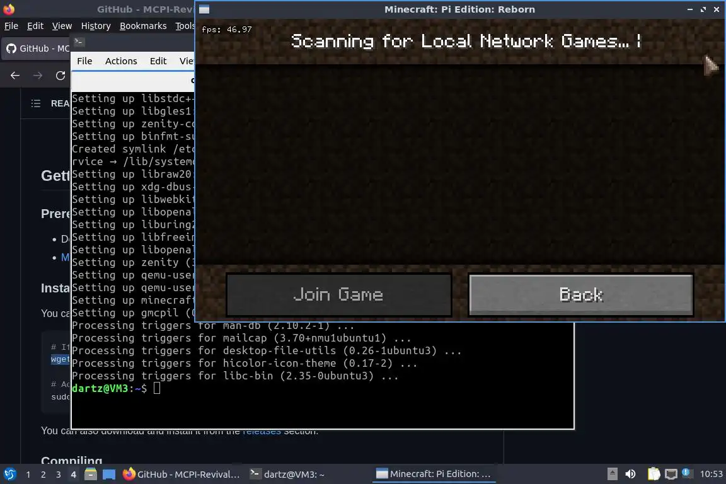Click the Scanning for Local Network Games title

(x=465, y=41)
